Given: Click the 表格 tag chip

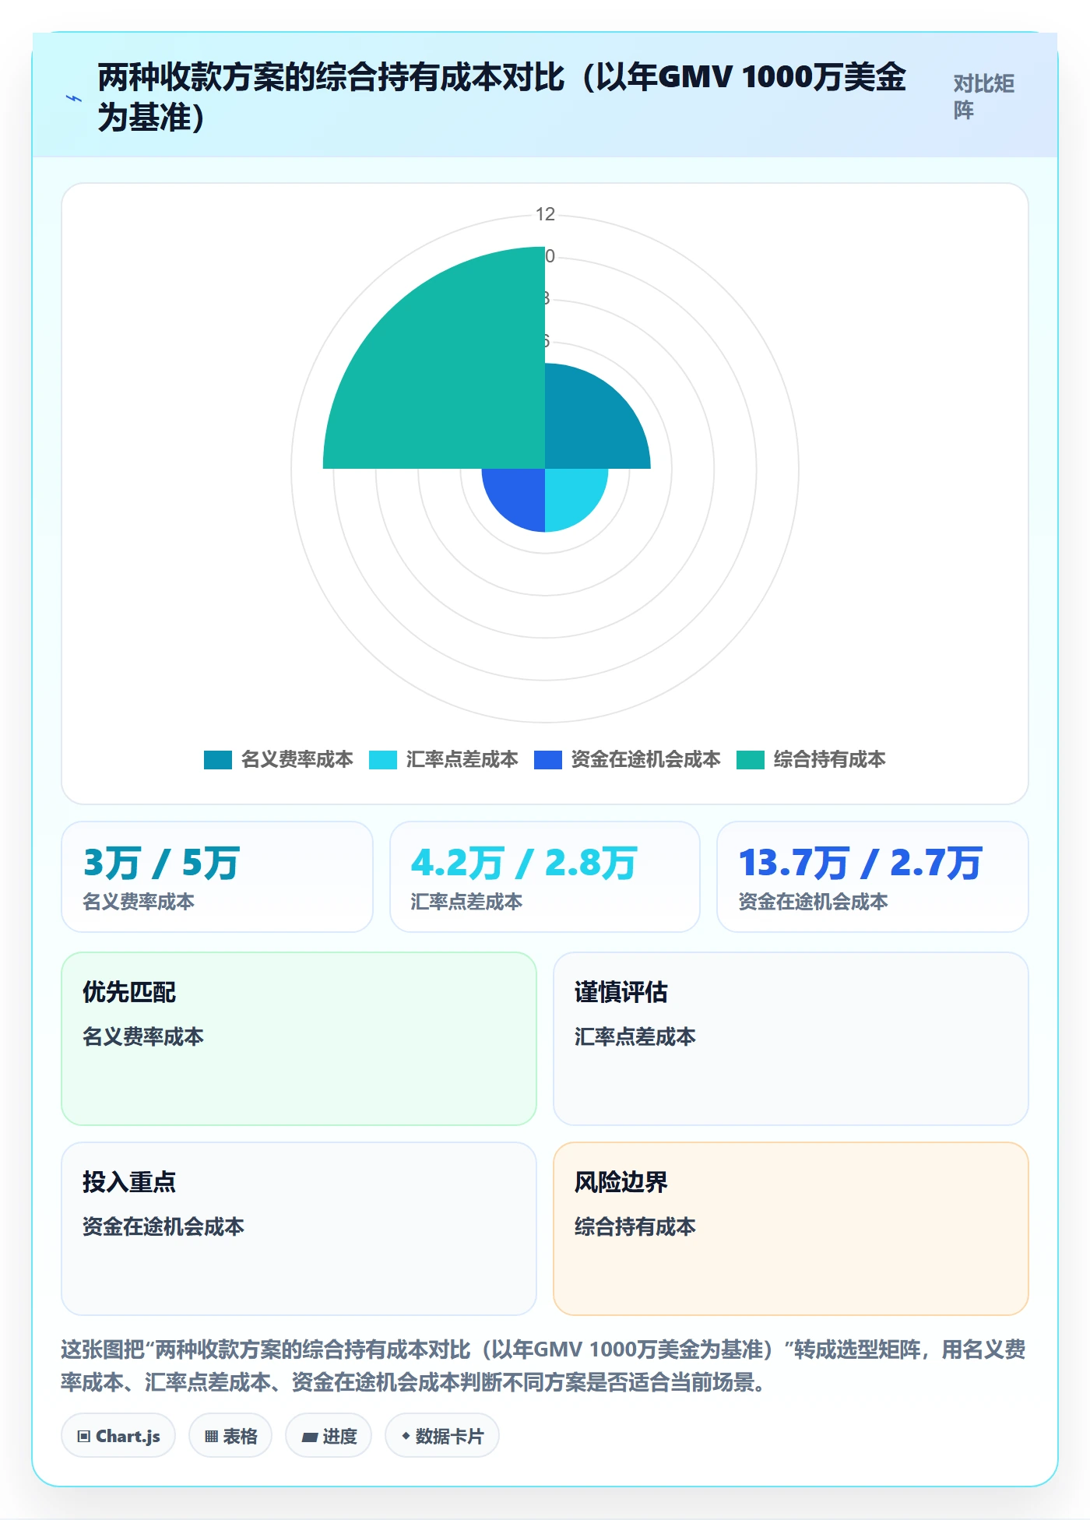Looking at the screenshot, I should [x=230, y=1436].
